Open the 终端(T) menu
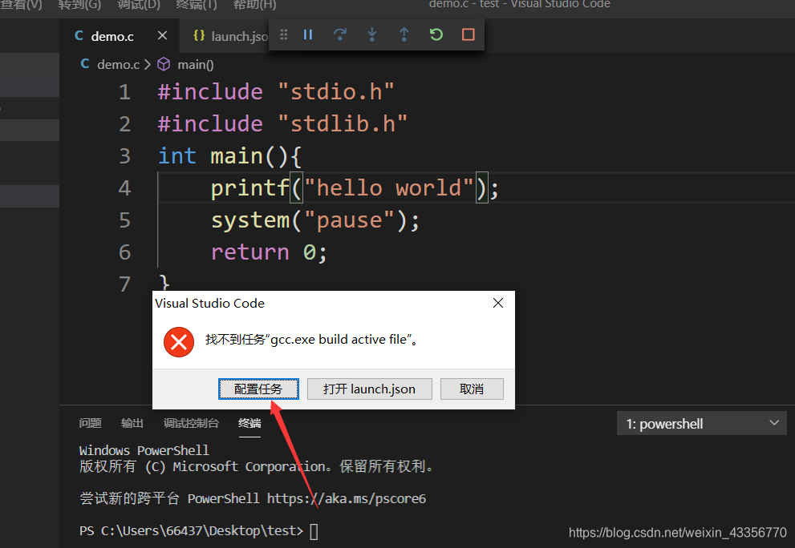 click(x=197, y=5)
